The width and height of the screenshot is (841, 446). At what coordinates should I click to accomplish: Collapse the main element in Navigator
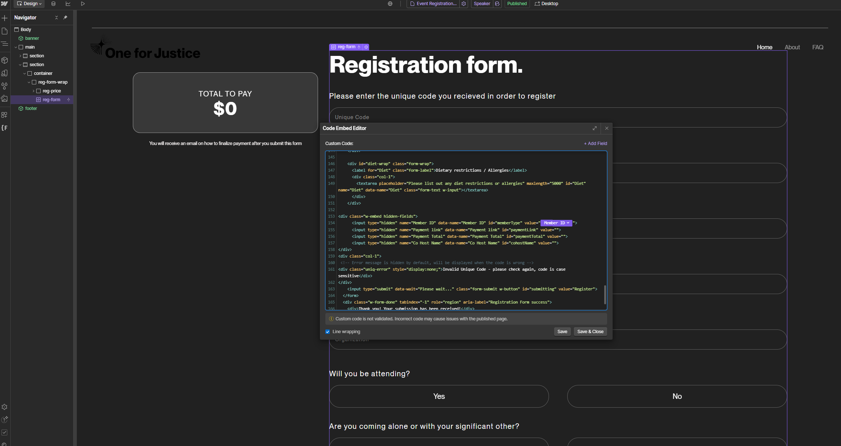[x=16, y=47]
